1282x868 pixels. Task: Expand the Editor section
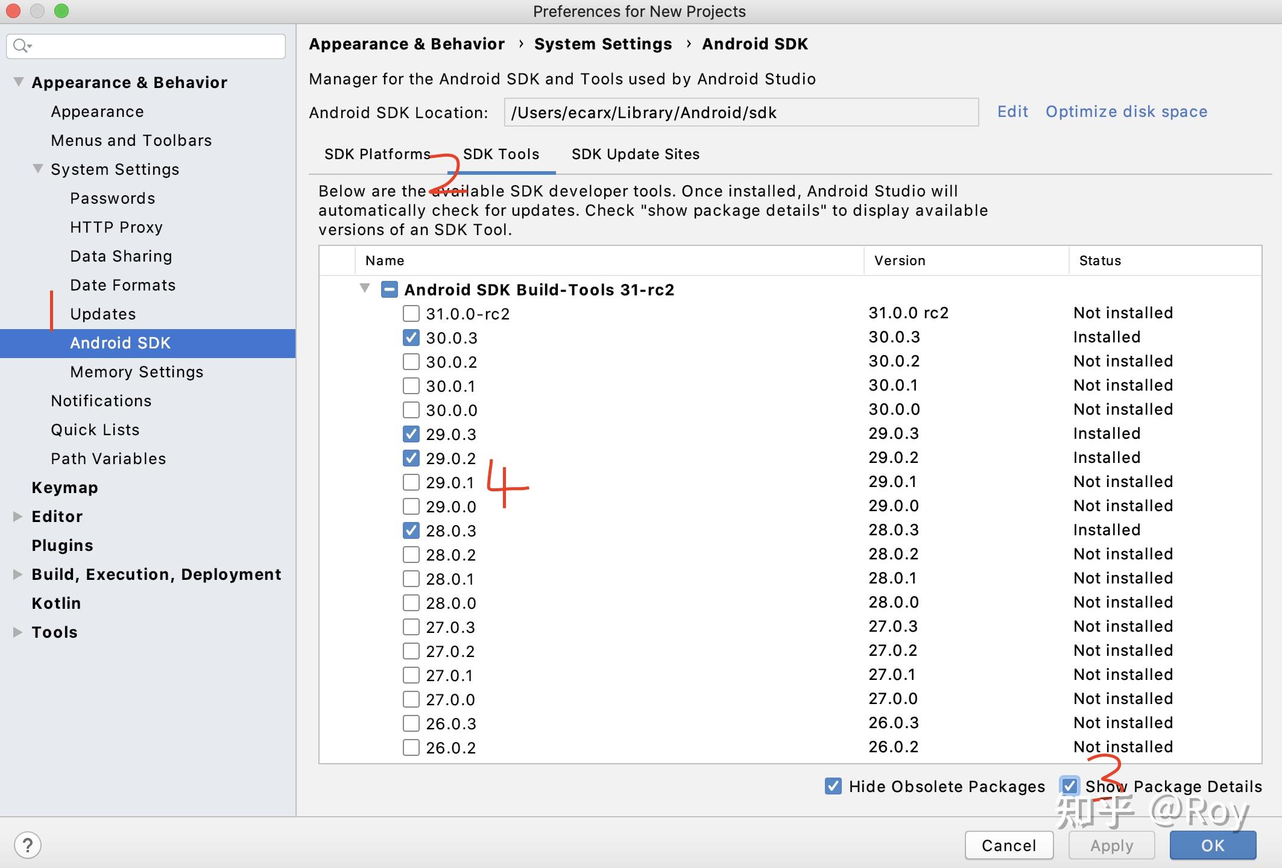(x=16, y=516)
